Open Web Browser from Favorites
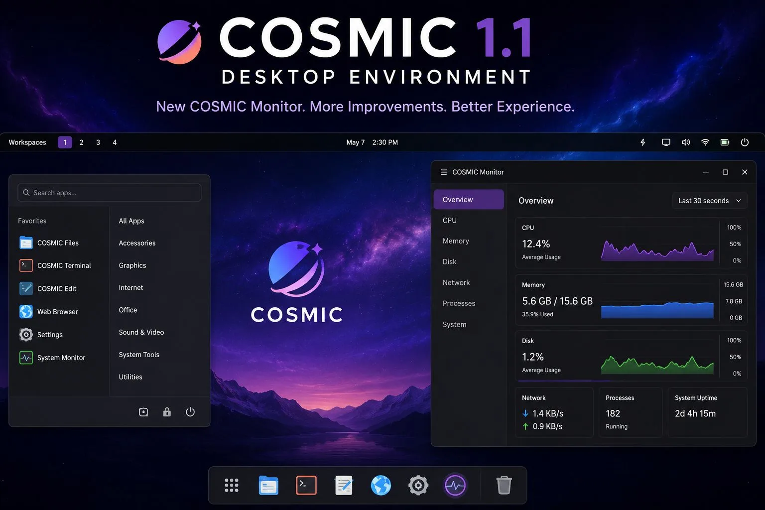Viewport: 765px width, 510px height. point(48,312)
